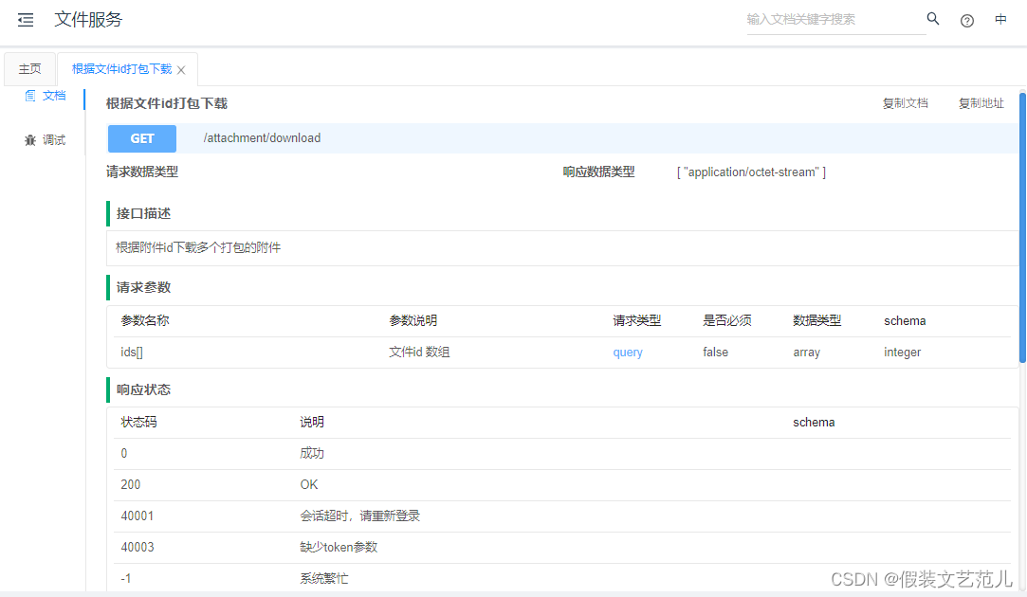Image resolution: width=1027 pixels, height=597 pixels.
Task: Switch to the 主页 tab
Action: point(29,69)
